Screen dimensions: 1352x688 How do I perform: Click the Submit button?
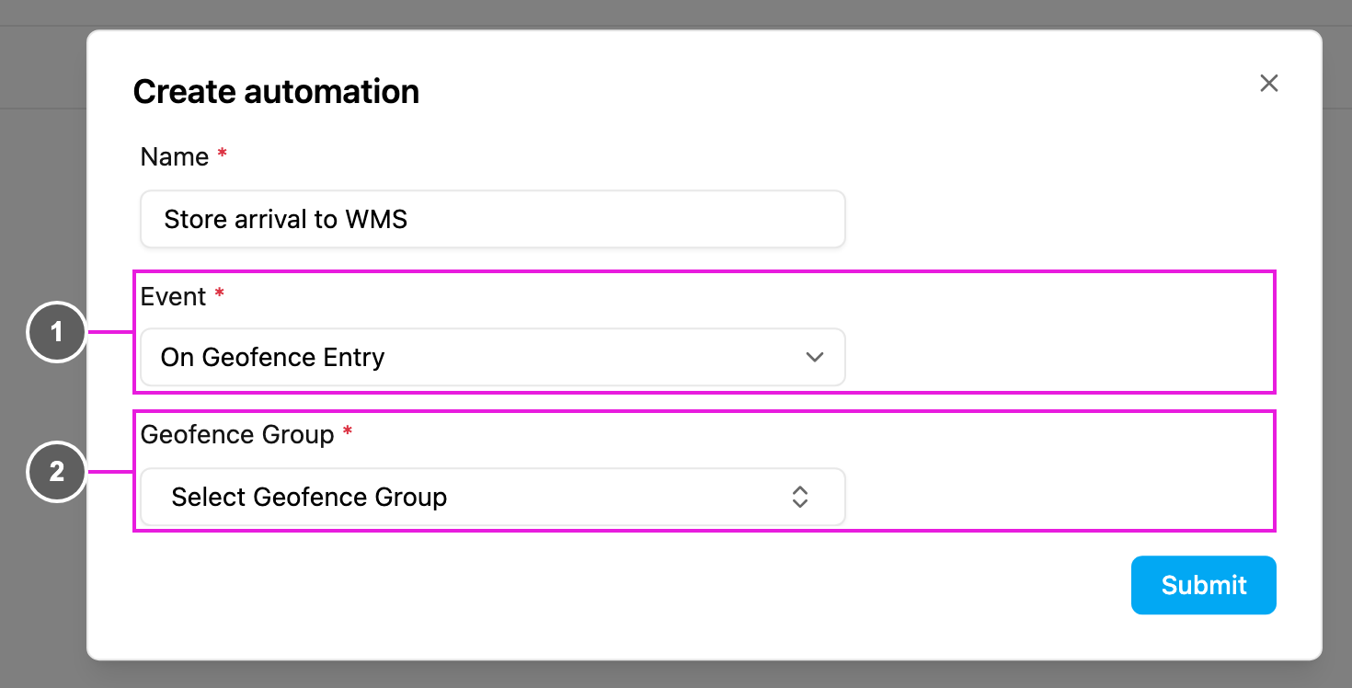[x=1203, y=585]
